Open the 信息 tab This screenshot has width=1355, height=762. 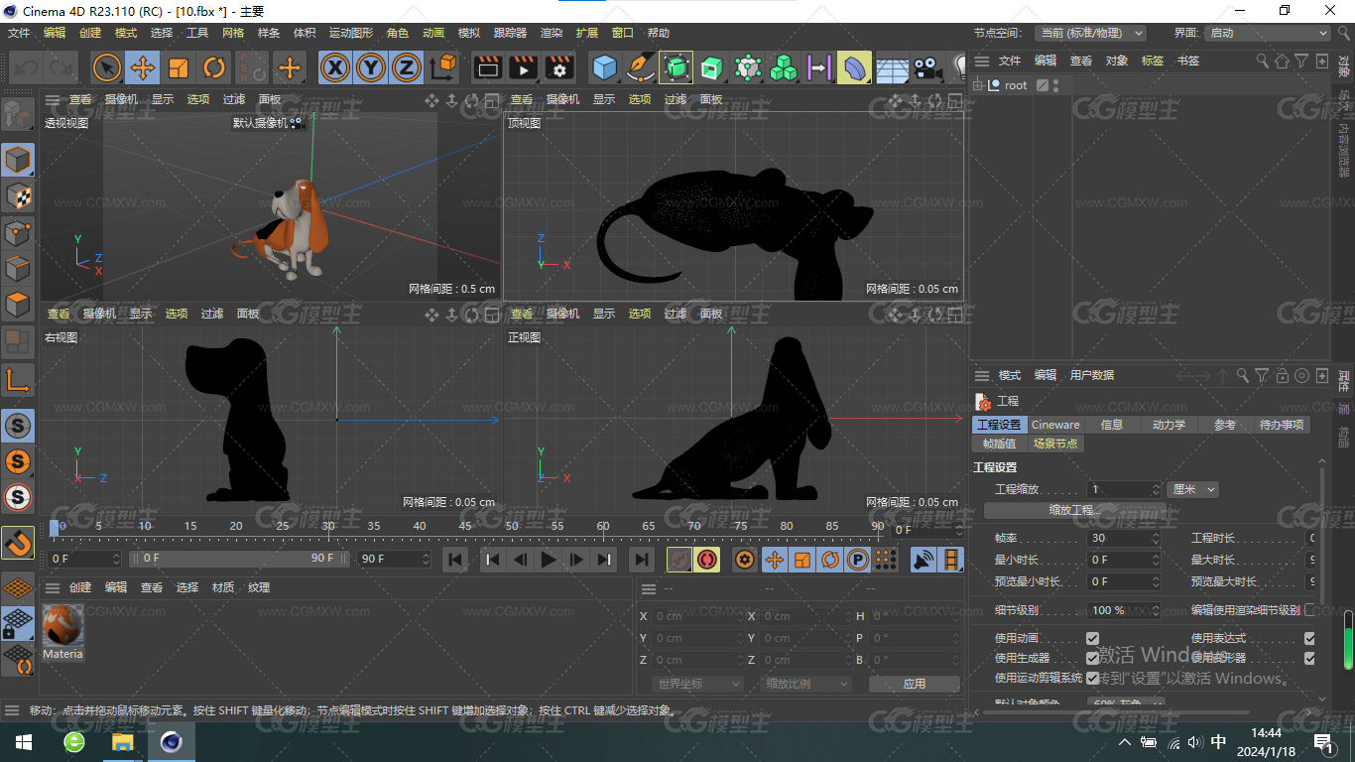(x=1112, y=425)
